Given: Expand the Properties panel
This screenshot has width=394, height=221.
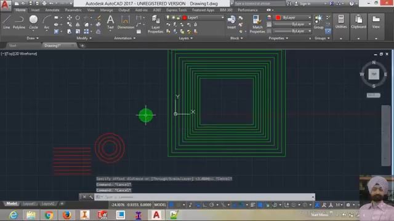Looking at the screenshot, I should [x=278, y=38].
